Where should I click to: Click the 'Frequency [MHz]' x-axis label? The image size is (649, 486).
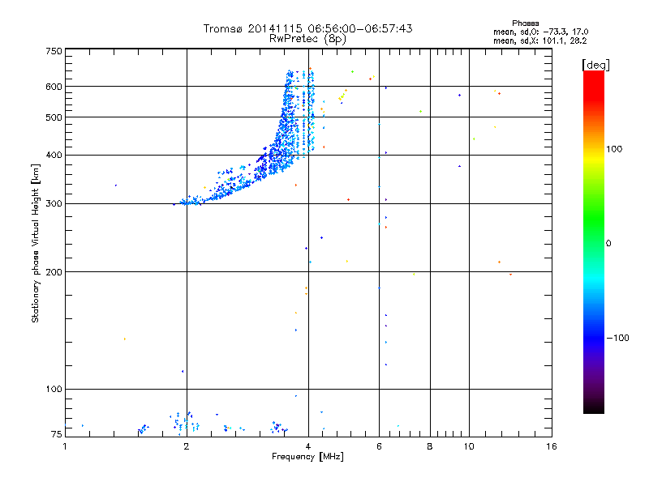point(307,457)
